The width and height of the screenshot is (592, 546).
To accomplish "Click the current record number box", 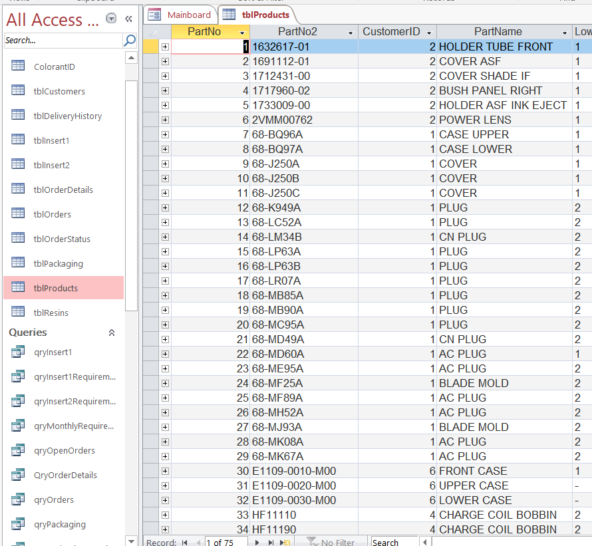I will pyautogui.click(x=227, y=542).
